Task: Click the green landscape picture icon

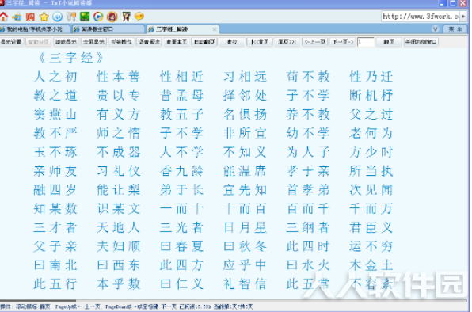Action: (x=85, y=17)
